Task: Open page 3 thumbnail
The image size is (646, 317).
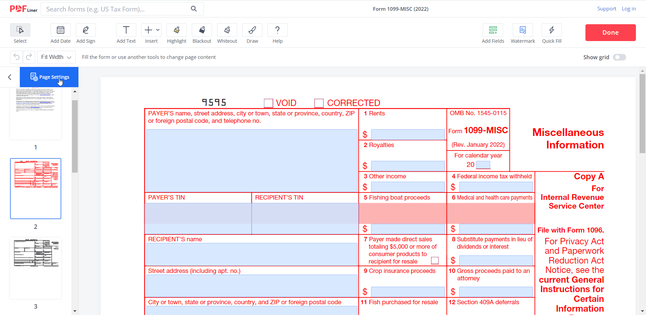Action: [36, 268]
